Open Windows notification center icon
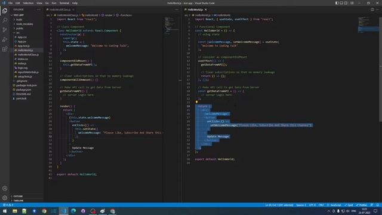The height and width of the screenshot is (215, 382). [x=375, y=211]
